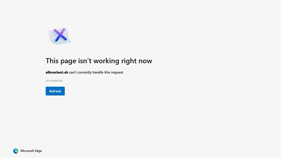Click the bold alkvariant.sk domain name
This screenshot has height=158, width=281.
pyautogui.click(x=57, y=72)
